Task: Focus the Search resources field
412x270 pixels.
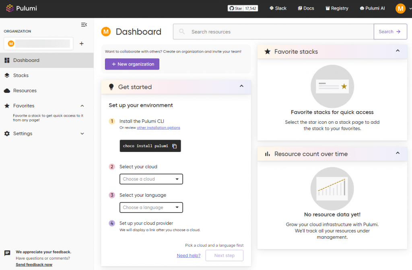Action: pos(273,32)
